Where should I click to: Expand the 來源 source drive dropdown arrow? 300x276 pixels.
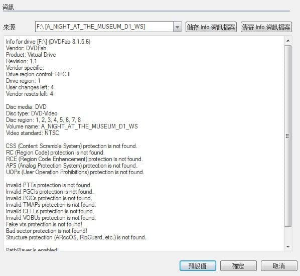point(178,27)
